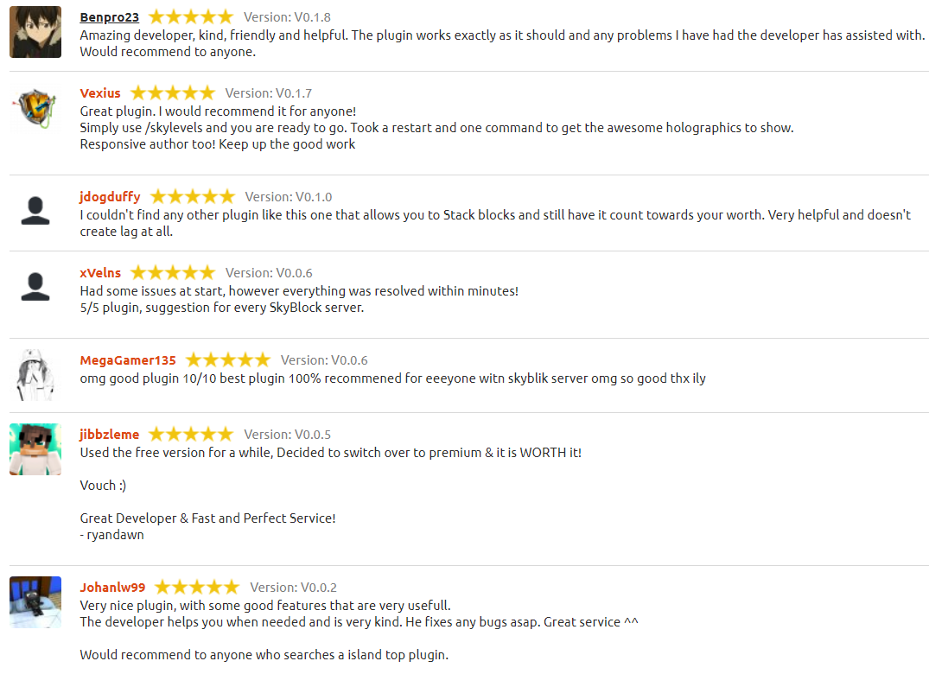Image resolution: width=929 pixels, height=674 pixels.
Task: Click jibbzleme's Minecraft skin avatar
Action: (x=35, y=448)
